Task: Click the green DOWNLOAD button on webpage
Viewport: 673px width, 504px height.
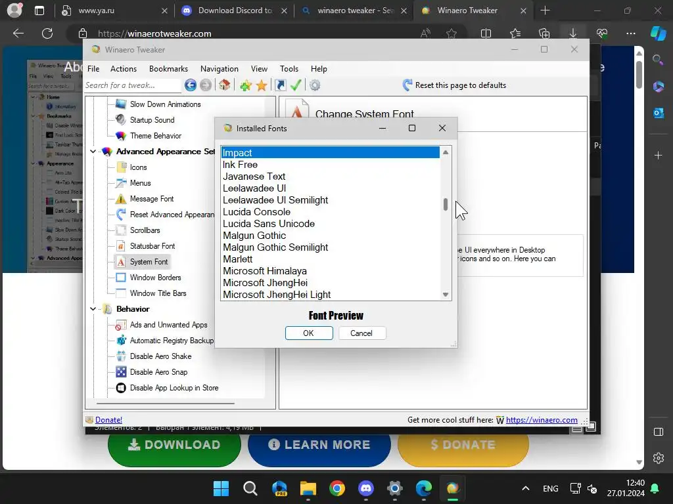Action: pos(174,445)
